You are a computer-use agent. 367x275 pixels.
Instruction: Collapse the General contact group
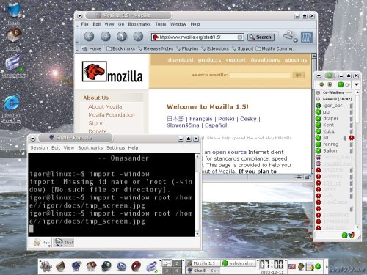click(x=318, y=99)
